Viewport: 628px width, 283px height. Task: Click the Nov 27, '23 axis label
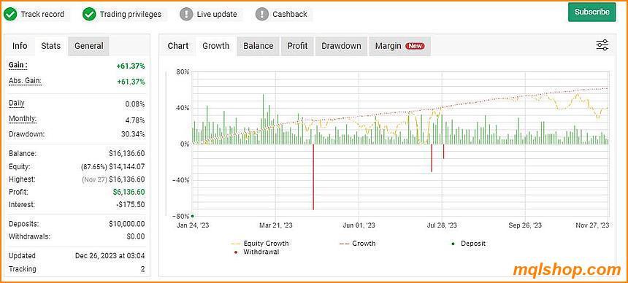[x=592, y=225]
